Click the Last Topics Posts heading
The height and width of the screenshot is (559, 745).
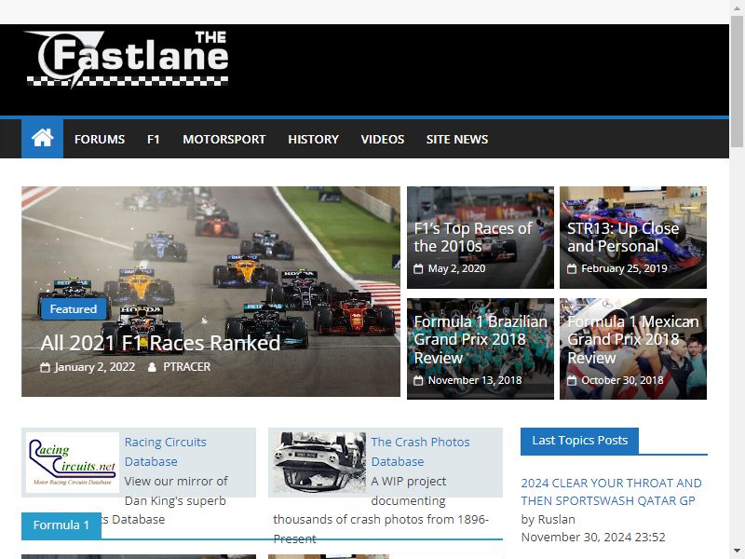[579, 441]
